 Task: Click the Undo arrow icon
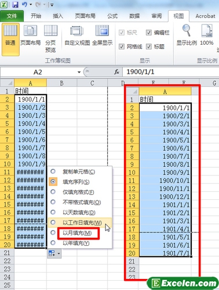[x=24, y=4]
